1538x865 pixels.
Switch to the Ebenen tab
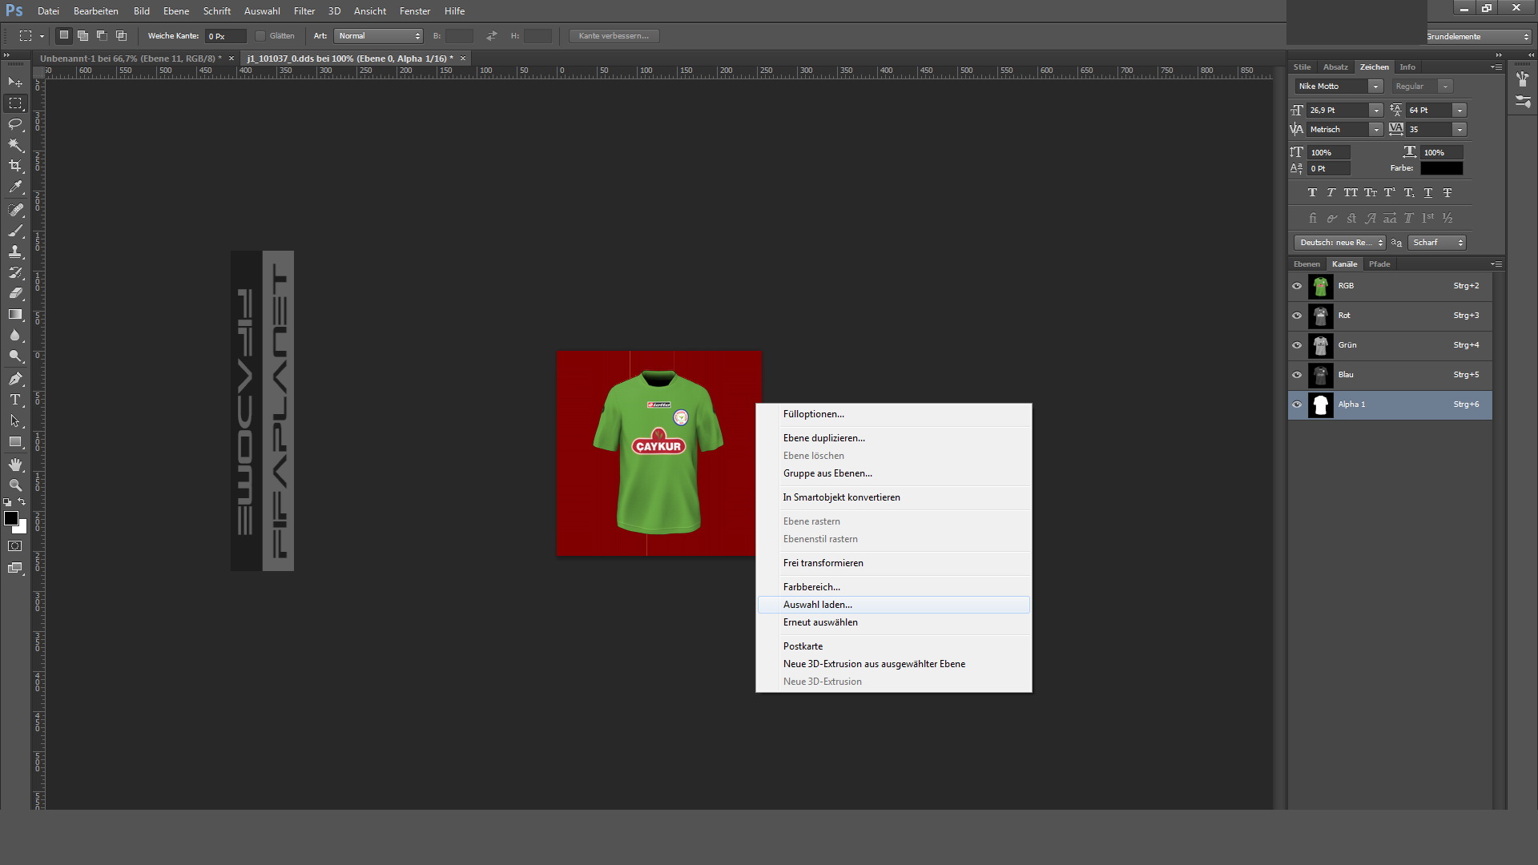[1306, 264]
